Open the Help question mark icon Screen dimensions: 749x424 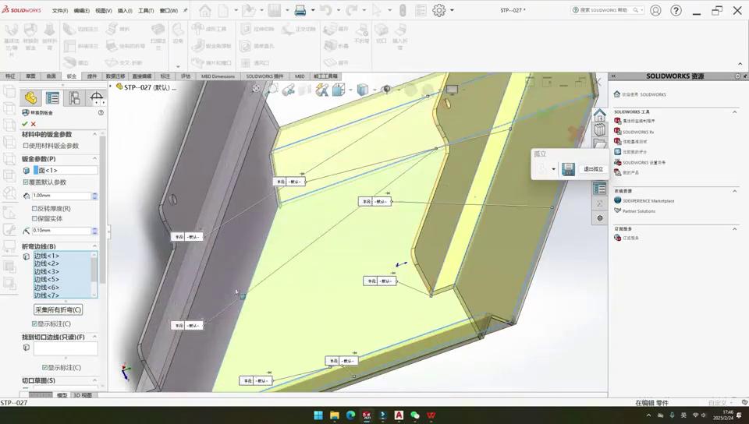(676, 11)
